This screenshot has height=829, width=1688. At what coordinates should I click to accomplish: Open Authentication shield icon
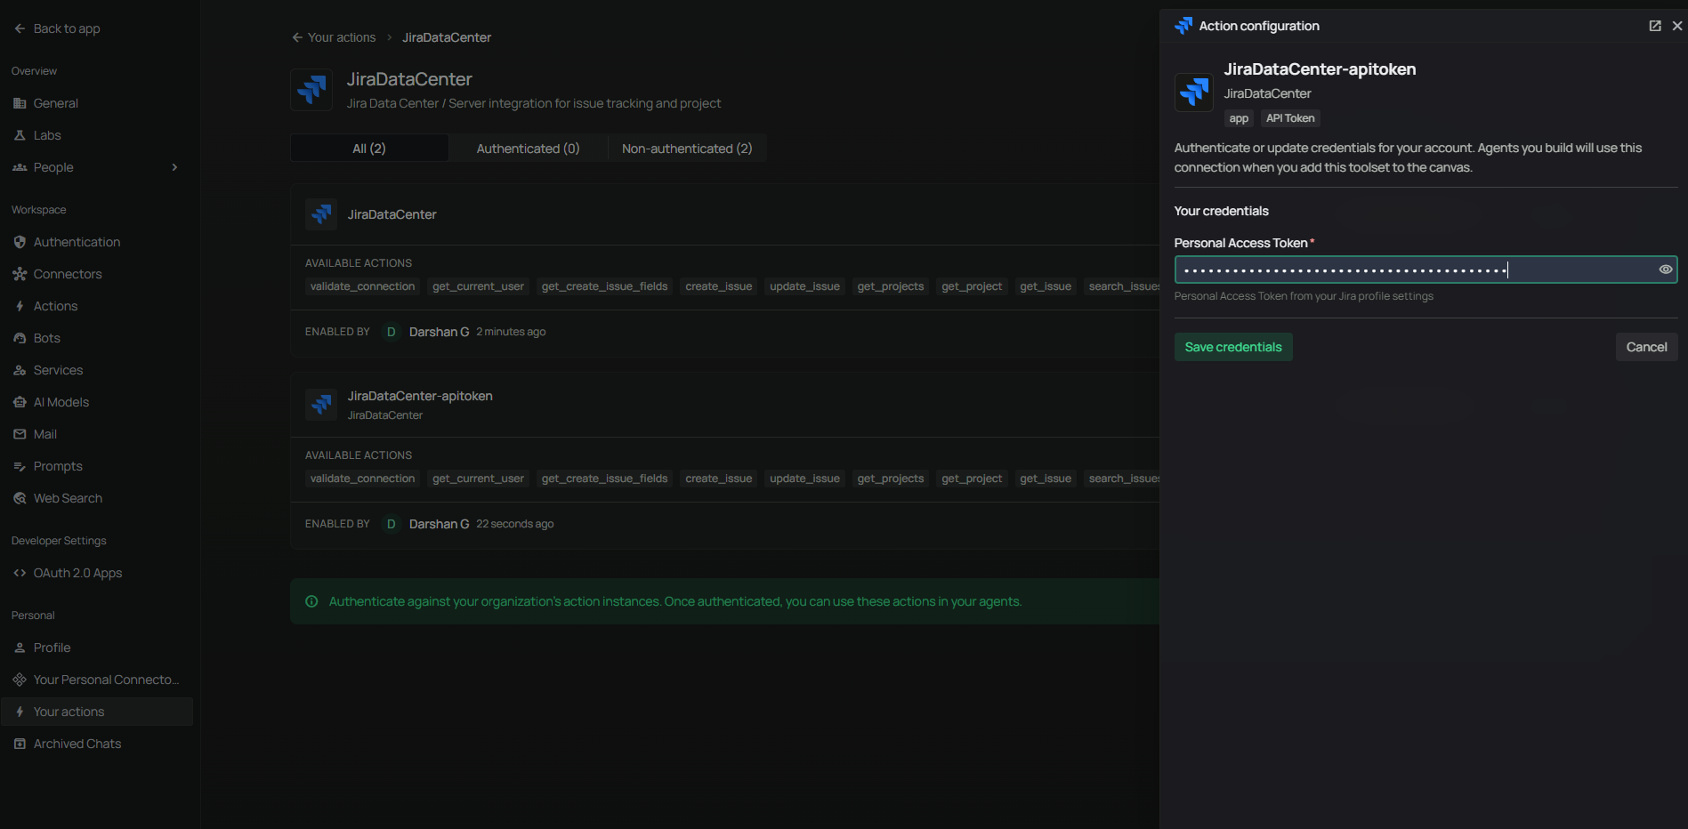pyautogui.click(x=20, y=242)
